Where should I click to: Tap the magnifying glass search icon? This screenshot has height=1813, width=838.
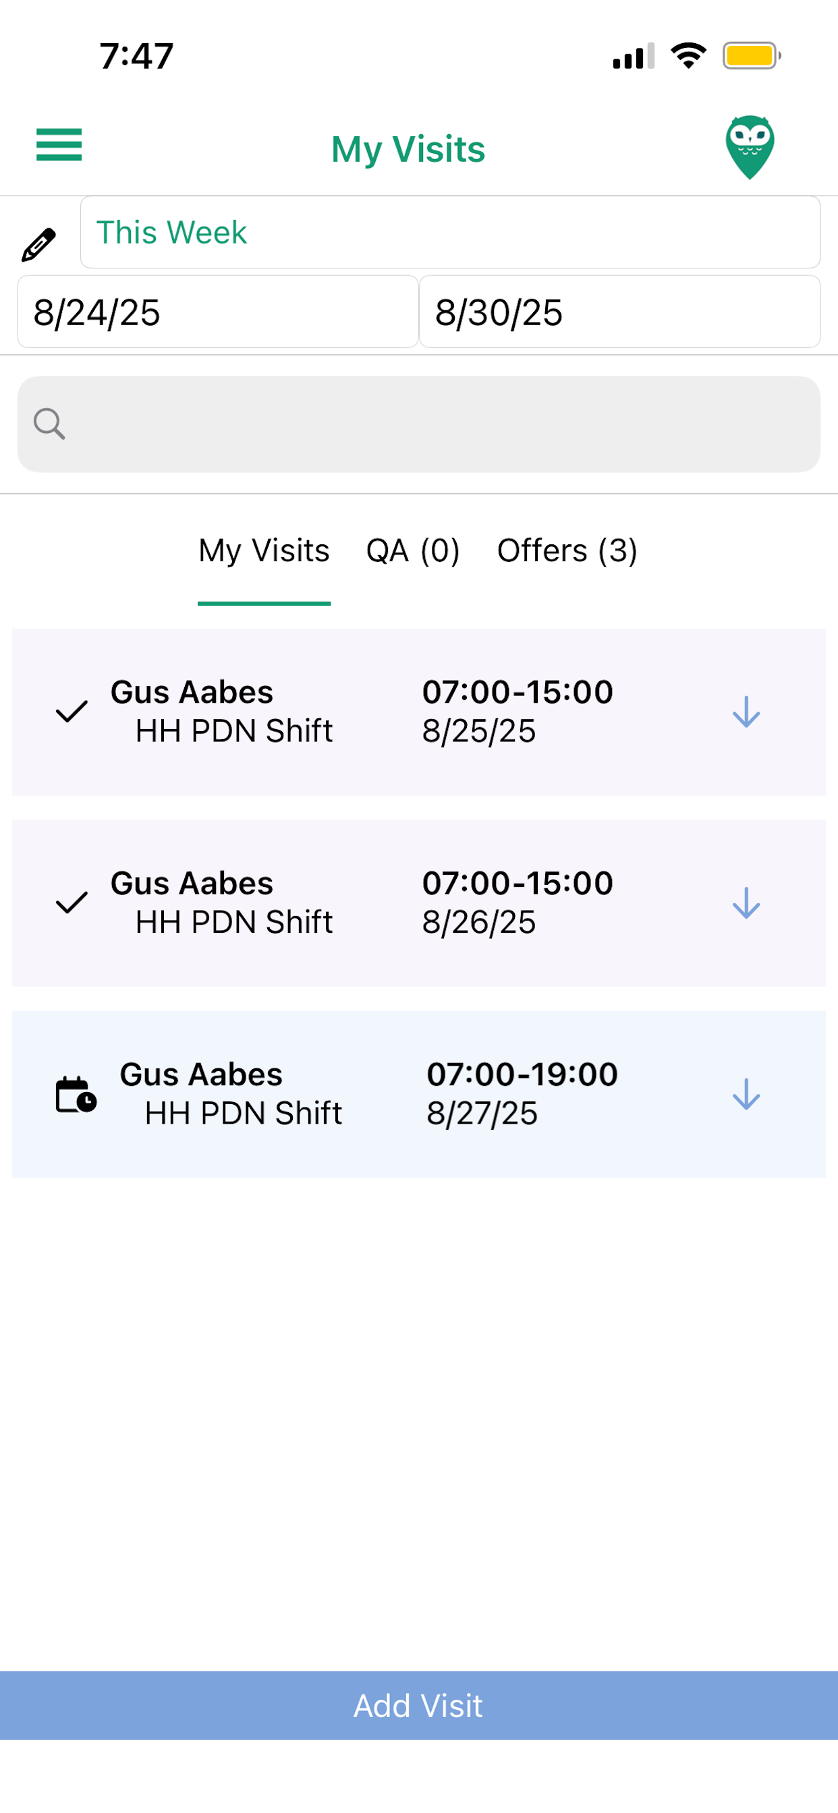[49, 424]
